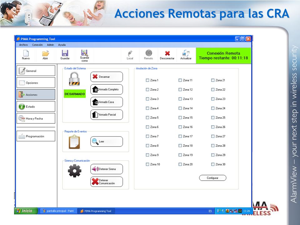
Task: Click the gear icon in Sirena y Comunicación
Action: pos(74,171)
